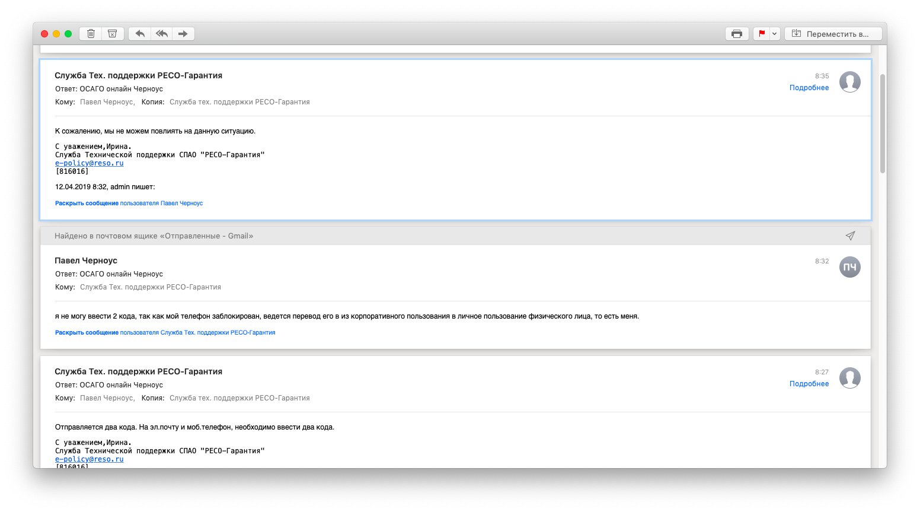This screenshot has height=512, width=920.
Task: Show details via Подробнее in the 8:27 message
Action: pyautogui.click(x=809, y=384)
